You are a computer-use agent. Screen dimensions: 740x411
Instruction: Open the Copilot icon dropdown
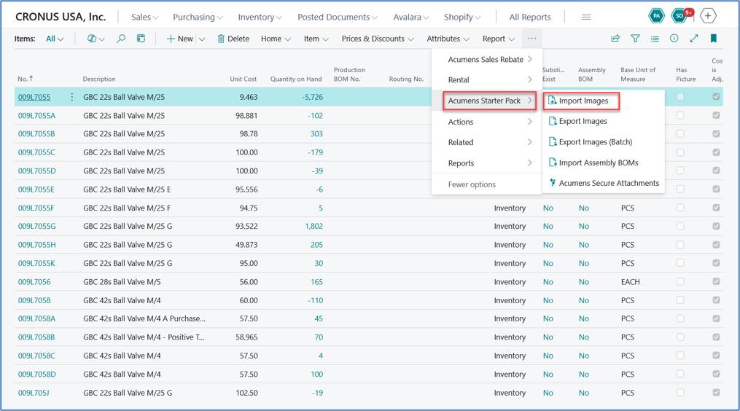click(96, 39)
